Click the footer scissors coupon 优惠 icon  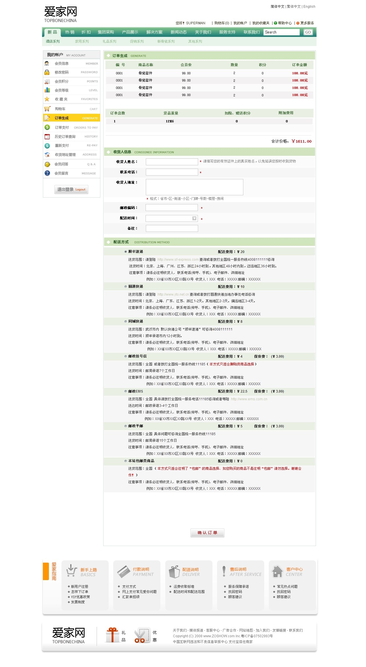coord(142,635)
